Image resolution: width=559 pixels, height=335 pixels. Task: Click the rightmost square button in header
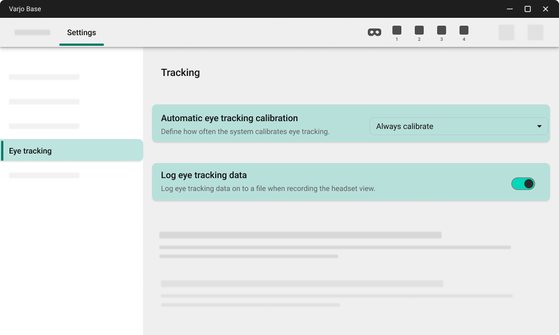point(536,32)
